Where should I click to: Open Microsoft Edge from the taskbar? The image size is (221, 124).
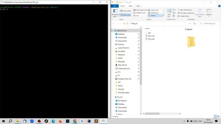[53, 121]
